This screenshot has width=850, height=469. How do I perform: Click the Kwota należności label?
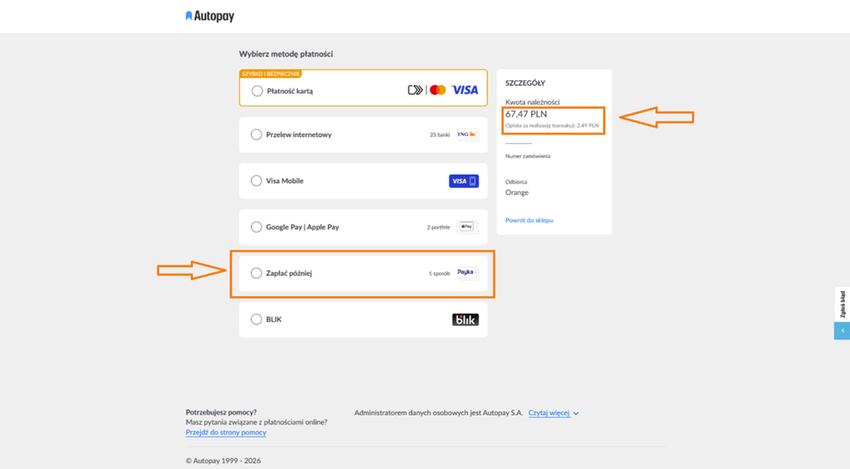tap(533, 102)
